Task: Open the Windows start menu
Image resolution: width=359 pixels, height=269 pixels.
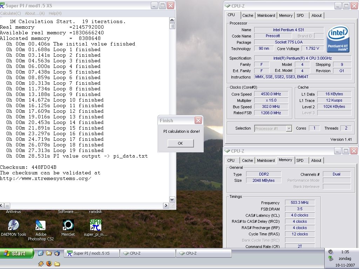Action: click(x=17, y=253)
